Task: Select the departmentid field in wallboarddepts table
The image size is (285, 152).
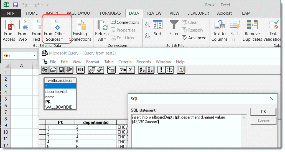Action: coord(56,91)
